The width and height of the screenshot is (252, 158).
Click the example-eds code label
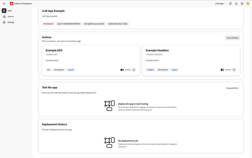(52, 54)
